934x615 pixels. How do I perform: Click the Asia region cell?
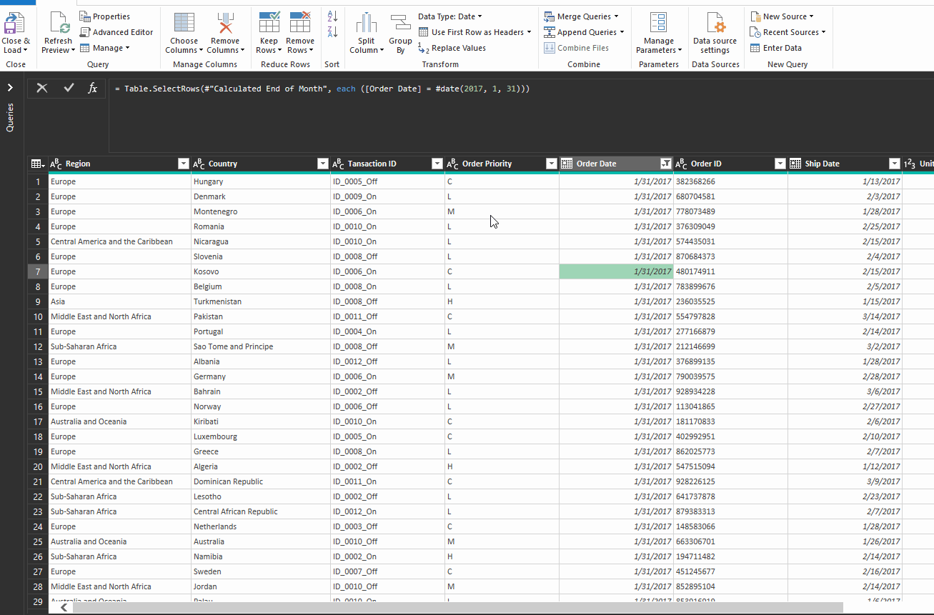click(119, 301)
